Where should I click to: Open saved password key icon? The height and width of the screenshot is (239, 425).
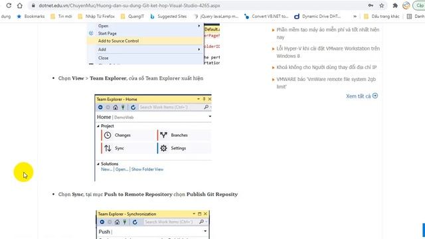[371, 5]
